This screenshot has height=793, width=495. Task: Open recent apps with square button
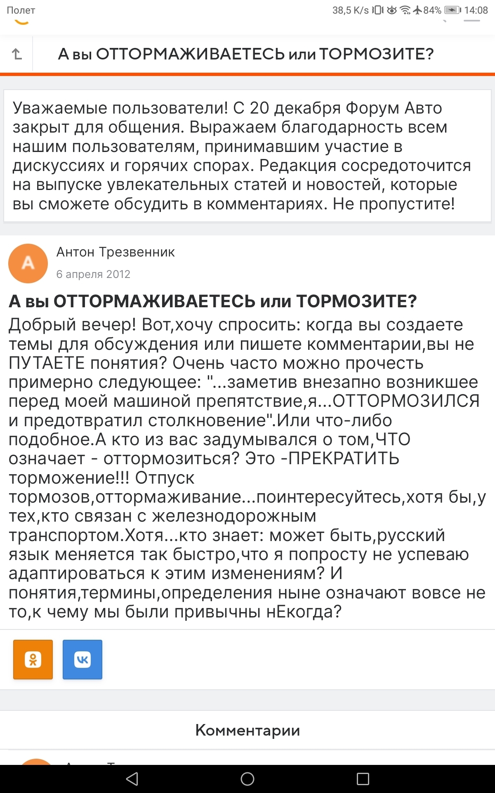[363, 779]
